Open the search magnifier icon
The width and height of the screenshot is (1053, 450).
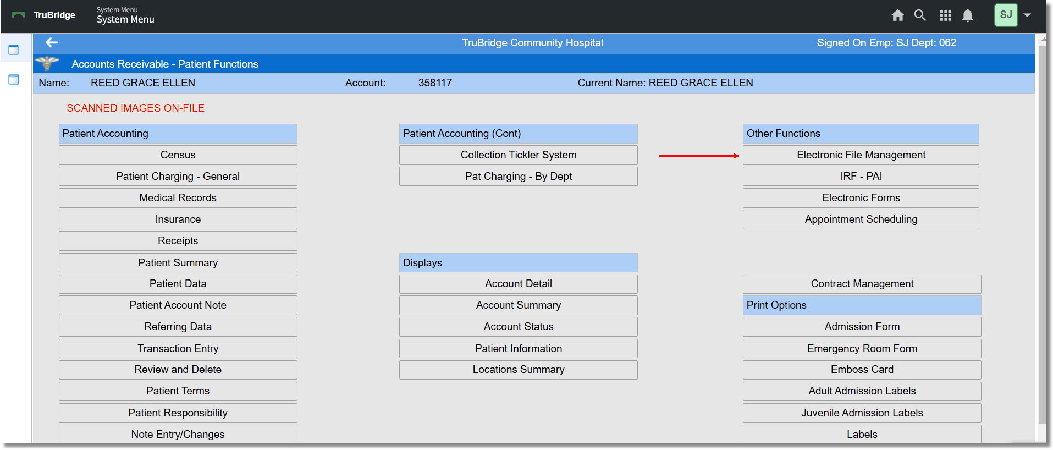coord(920,15)
